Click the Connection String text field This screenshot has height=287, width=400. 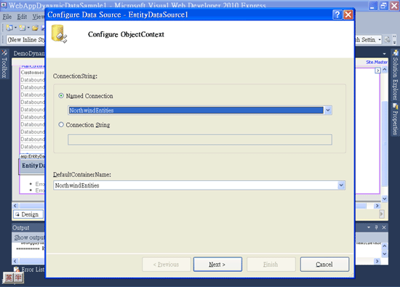coord(200,140)
